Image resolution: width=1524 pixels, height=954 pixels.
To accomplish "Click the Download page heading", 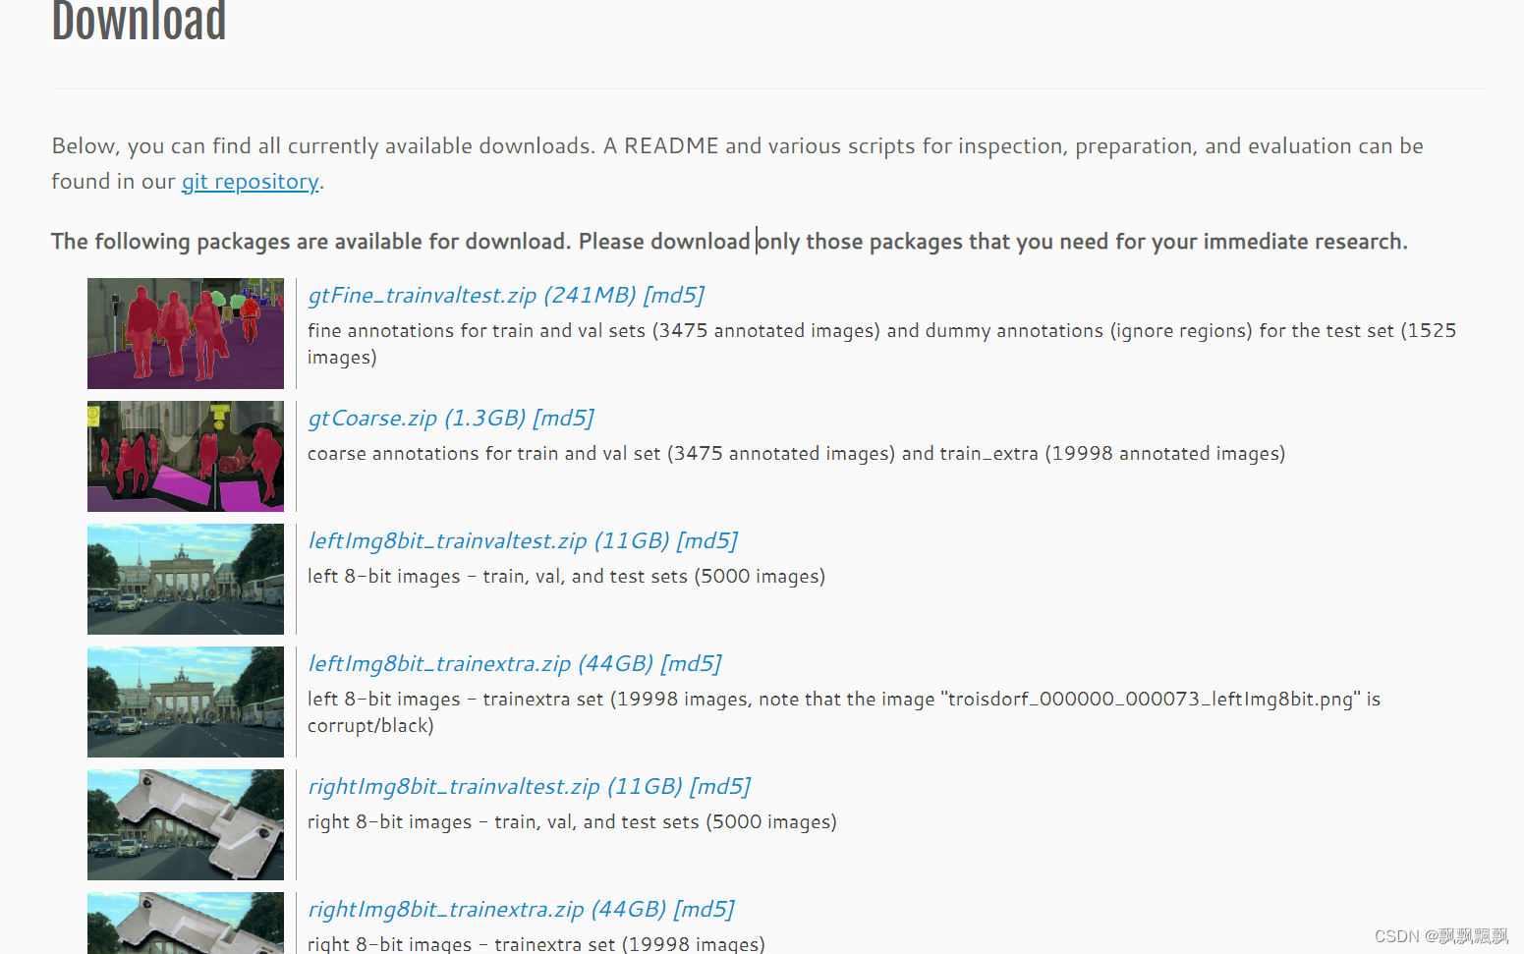I will tap(139, 22).
